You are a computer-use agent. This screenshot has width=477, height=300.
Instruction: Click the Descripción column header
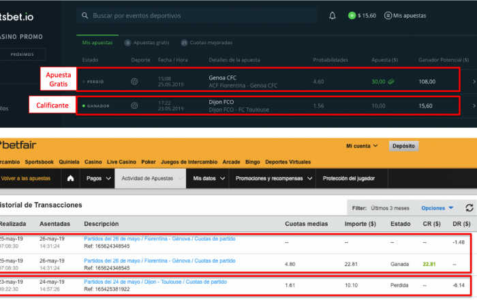[x=102, y=224]
